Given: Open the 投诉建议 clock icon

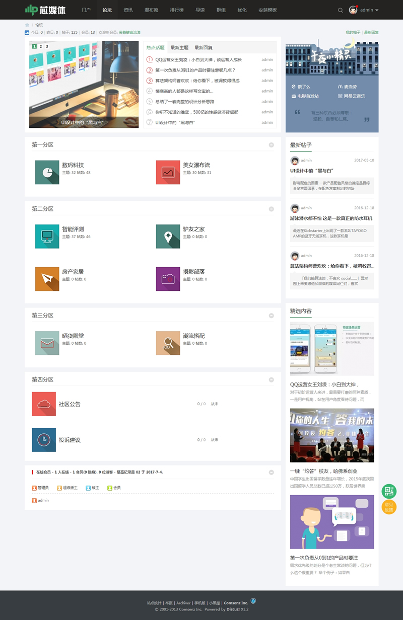Looking at the screenshot, I should click(44, 440).
